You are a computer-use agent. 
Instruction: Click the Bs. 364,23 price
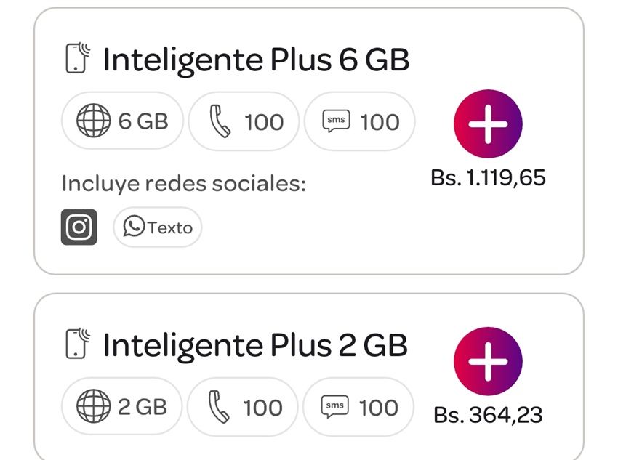tap(488, 415)
